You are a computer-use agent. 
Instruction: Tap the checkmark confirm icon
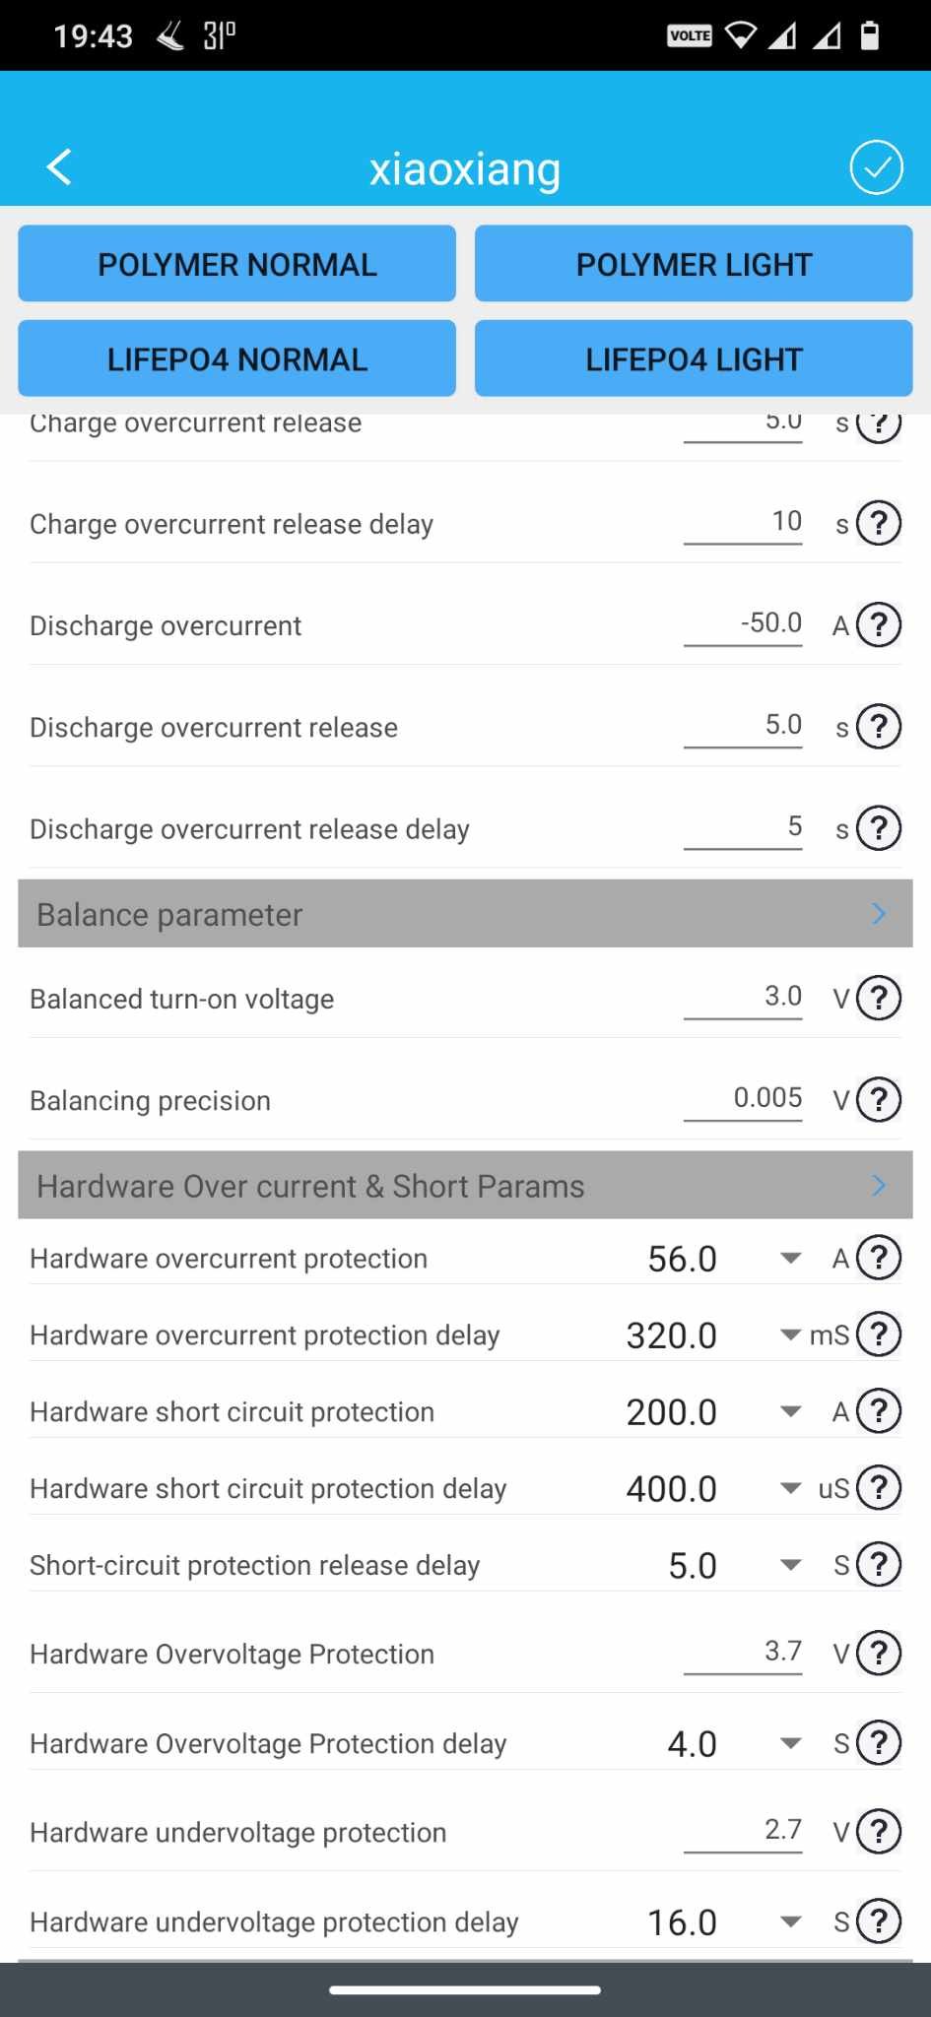(876, 167)
